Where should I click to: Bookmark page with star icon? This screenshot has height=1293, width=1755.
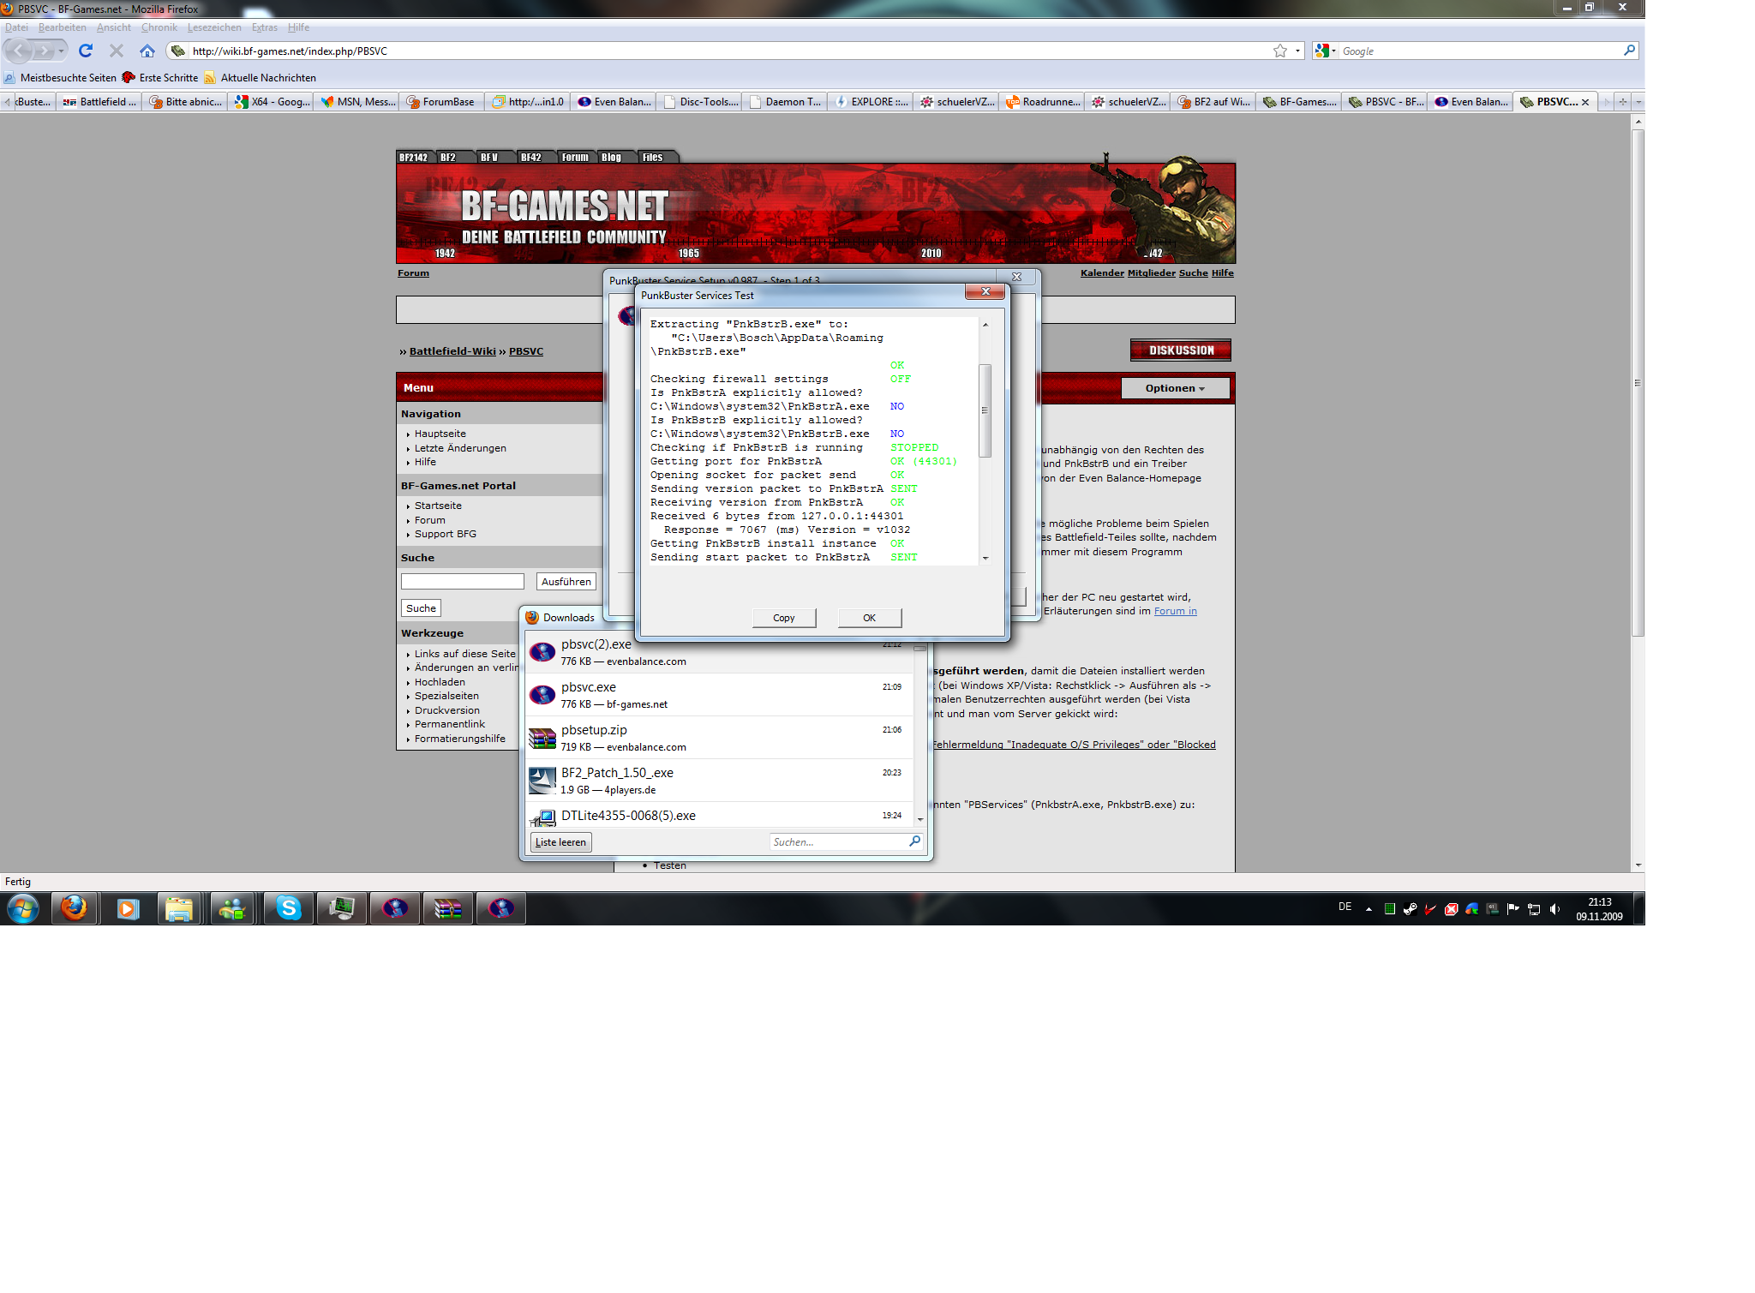point(1279,51)
